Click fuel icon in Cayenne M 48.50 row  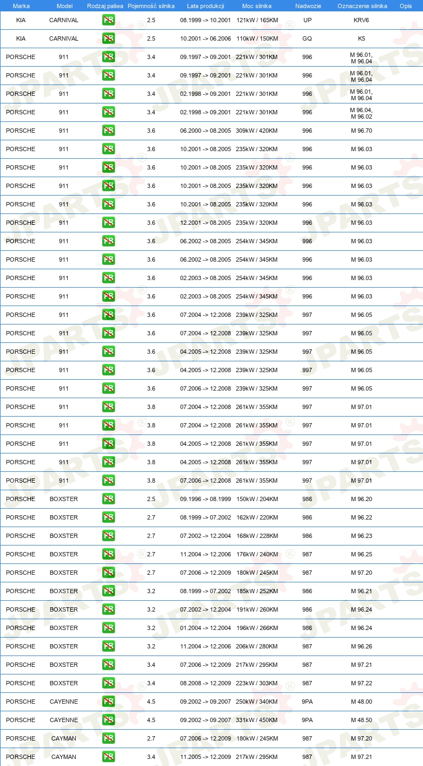(109, 720)
